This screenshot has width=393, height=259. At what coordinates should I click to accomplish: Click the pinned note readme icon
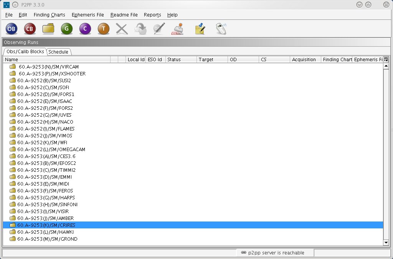point(200,29)
